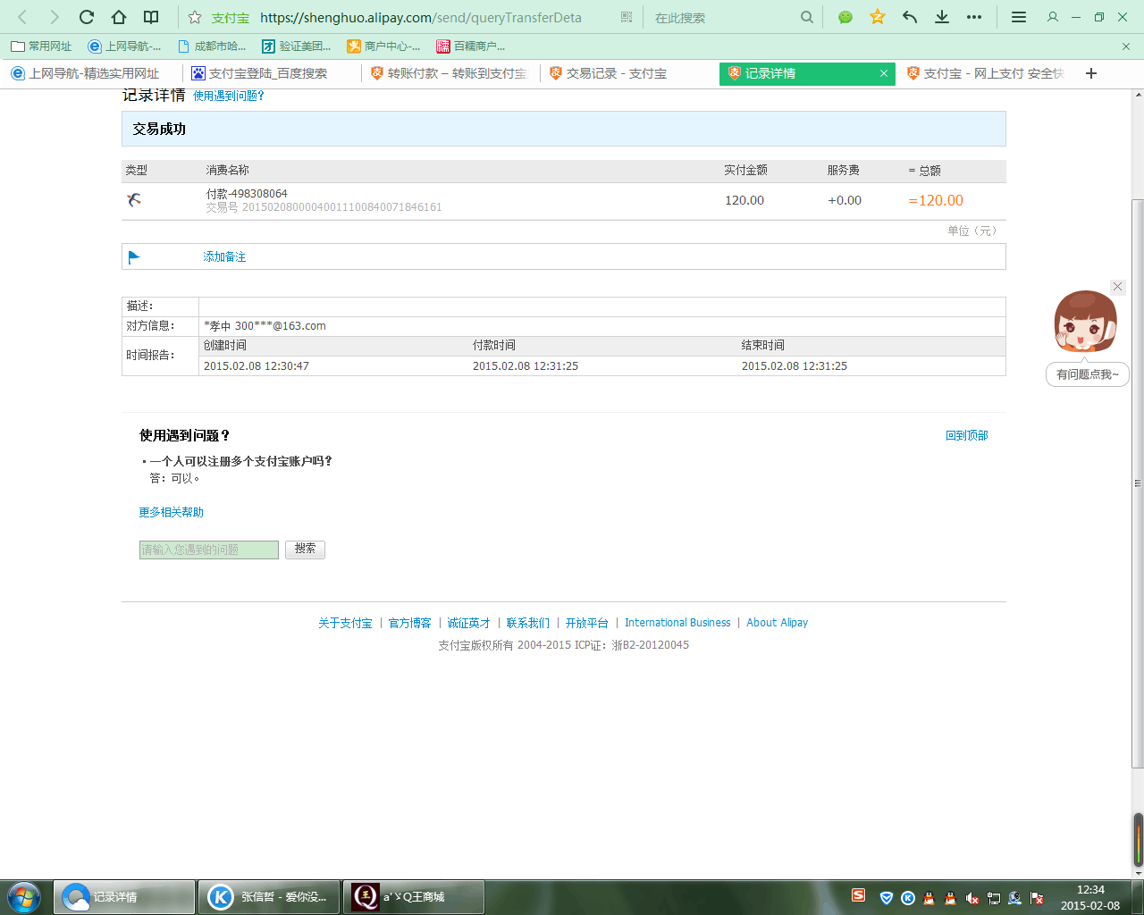The height and width of the screenshot is (915, 1144).
Task: Bookmark this page with the address bar star
Action: pos(194,17)
